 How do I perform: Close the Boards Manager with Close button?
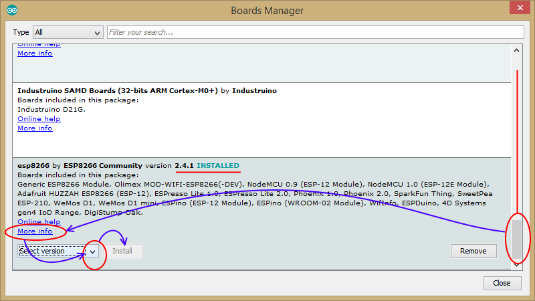[502, 283]
